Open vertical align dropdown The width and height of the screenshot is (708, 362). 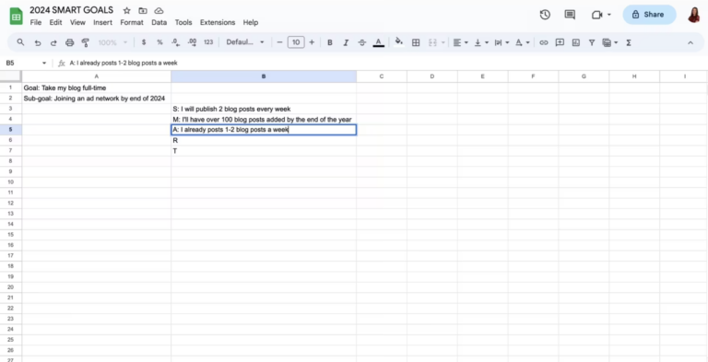click(x=481, y=42)
